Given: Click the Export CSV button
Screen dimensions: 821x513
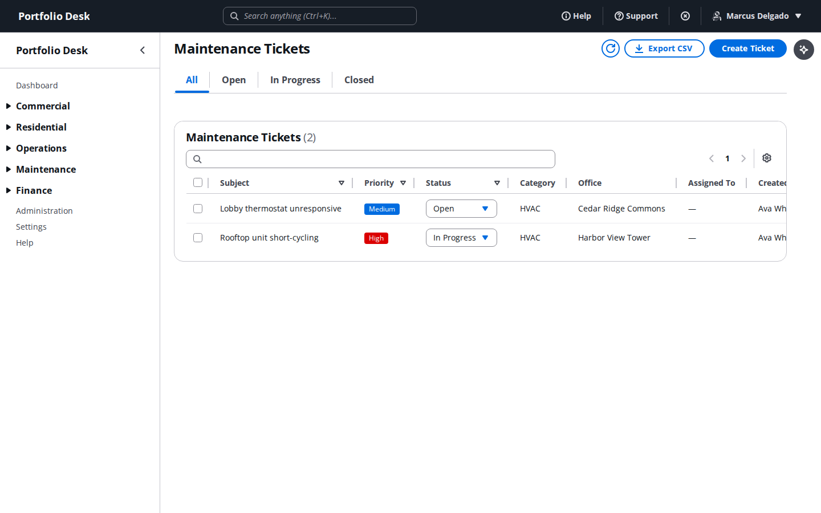Looking at the screenshot, I should click(664, 48).
